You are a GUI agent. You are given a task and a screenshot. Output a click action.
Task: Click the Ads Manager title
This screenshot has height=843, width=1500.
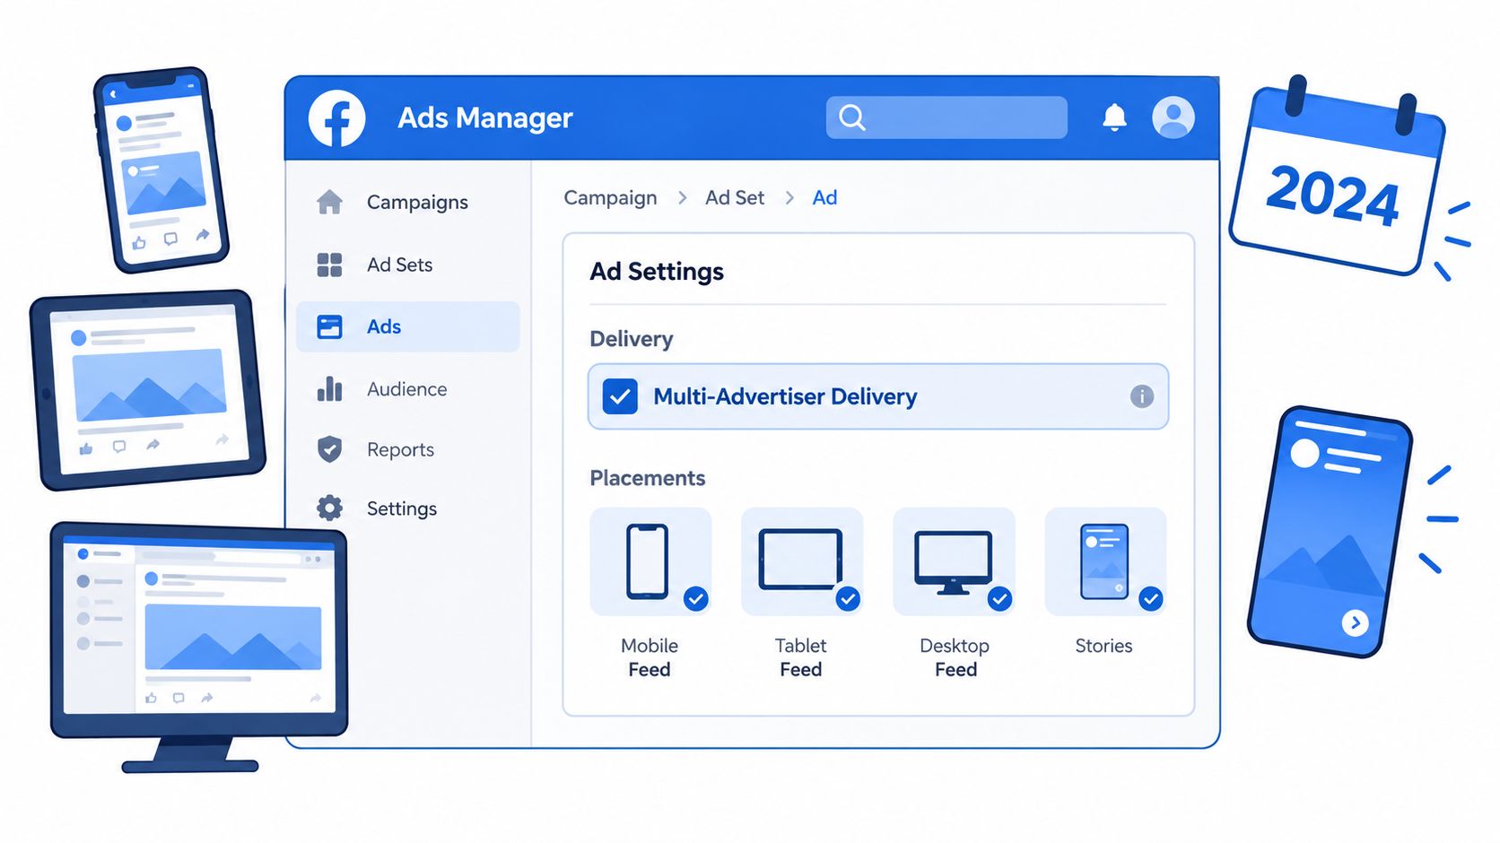(485, 117)
